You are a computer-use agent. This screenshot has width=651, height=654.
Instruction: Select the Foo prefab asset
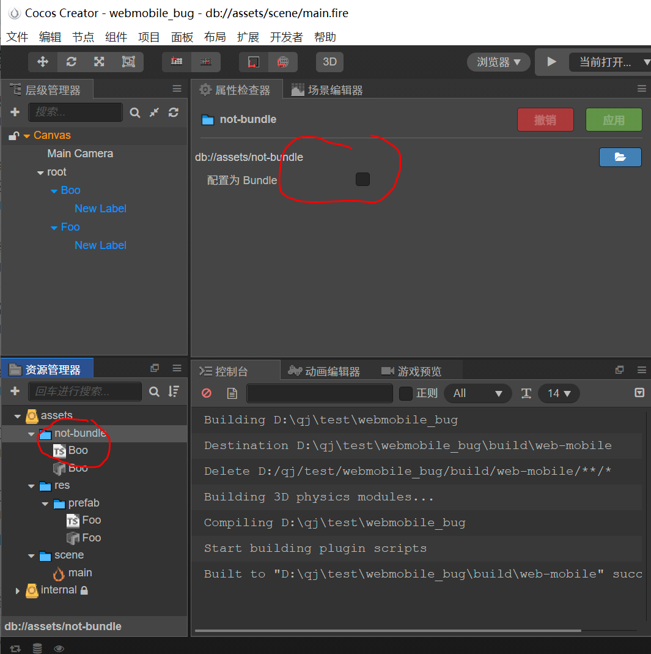[x=84, y=538]
